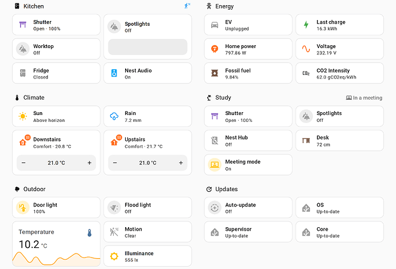
Task: Click the Kitchen Spotlights brightness slider
Action: tap(147, 47)
